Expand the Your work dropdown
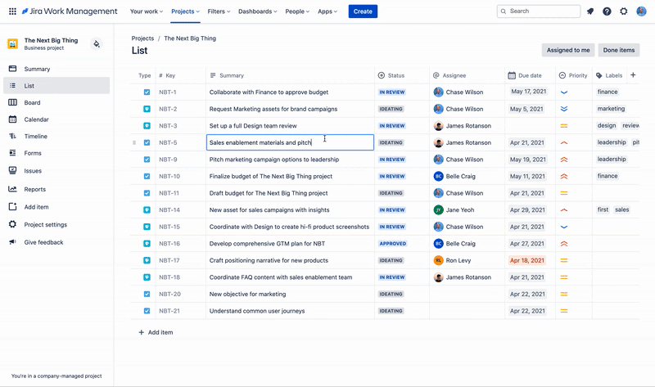 point(147,11)
